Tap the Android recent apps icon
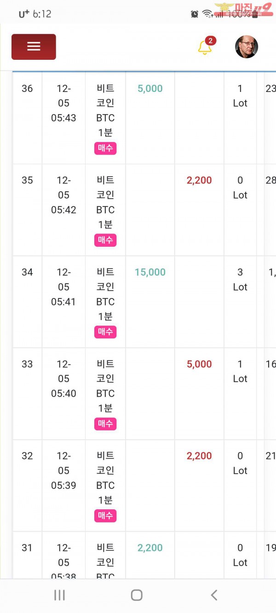The image size is (276, 613). pos(59,595)
